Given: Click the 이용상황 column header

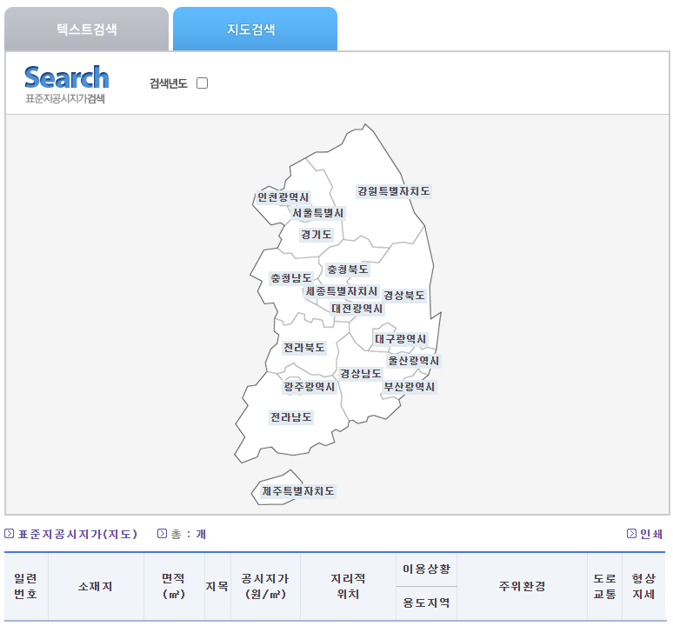Looking at the screenshot, I should click(426, 569).
